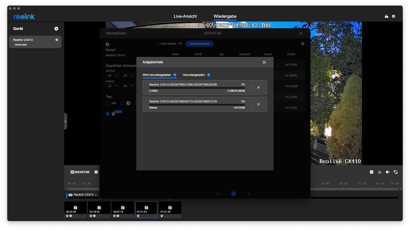The width and height of the screenshot is (410, 230).
Task: Click the timeline at the 18:40 mark
Action: click(325, 189)
